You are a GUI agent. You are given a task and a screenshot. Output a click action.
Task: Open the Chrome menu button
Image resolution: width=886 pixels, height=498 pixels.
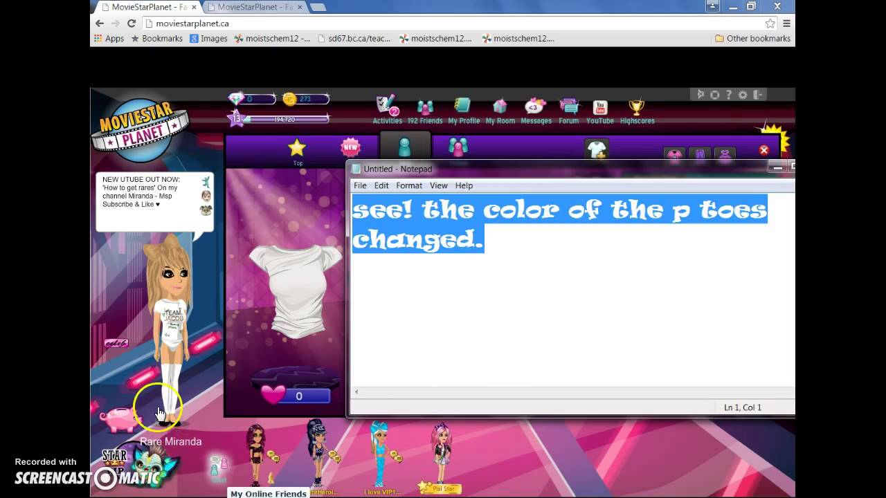(x=786, y=24)
